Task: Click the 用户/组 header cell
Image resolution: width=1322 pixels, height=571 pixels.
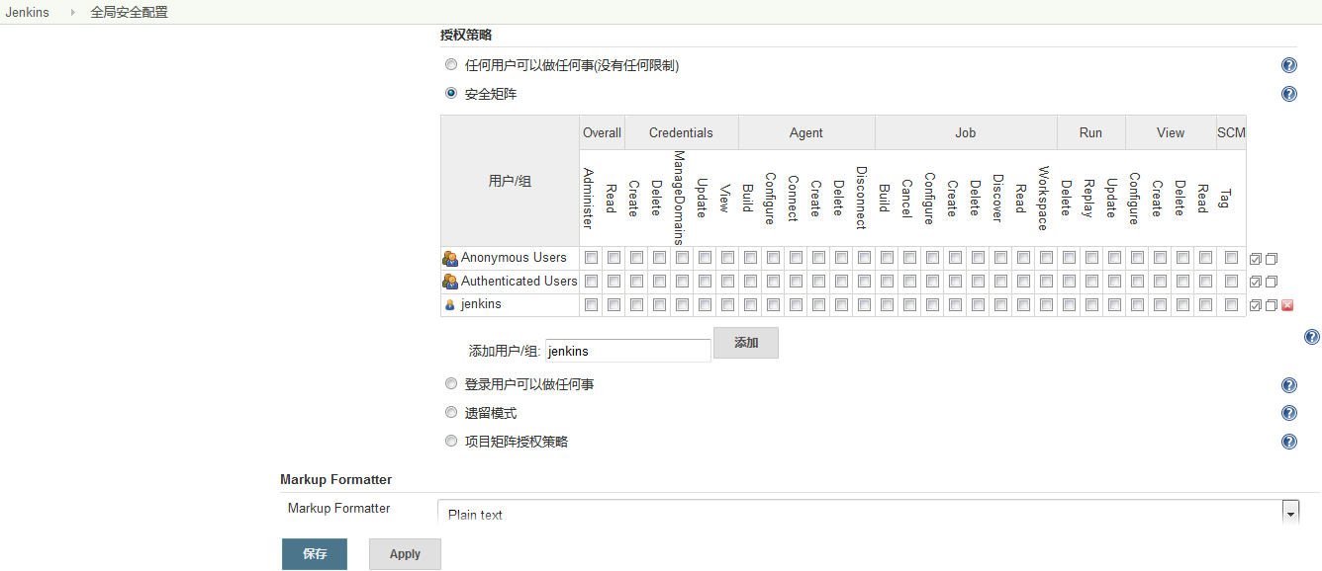Action: (510, 182)
